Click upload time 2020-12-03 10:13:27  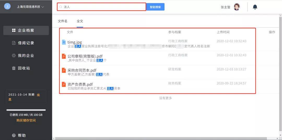231,69
